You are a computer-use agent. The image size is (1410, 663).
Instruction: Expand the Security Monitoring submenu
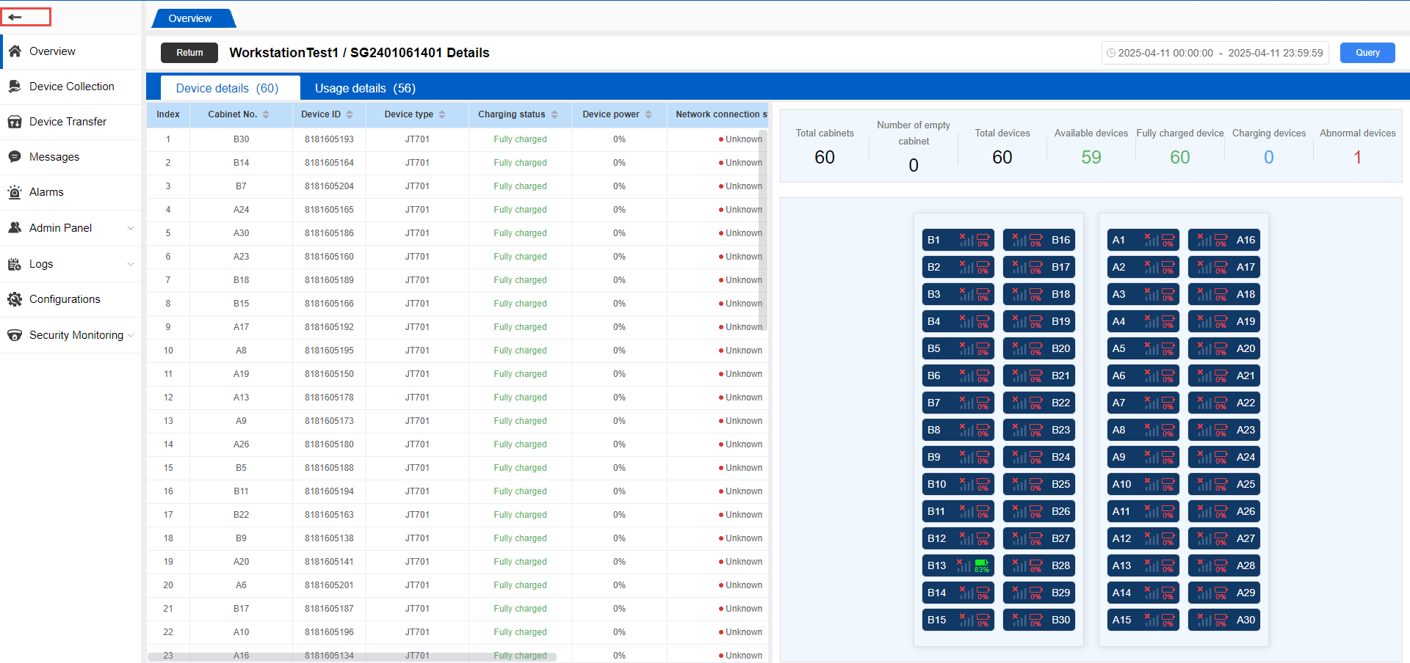[131, 335]
